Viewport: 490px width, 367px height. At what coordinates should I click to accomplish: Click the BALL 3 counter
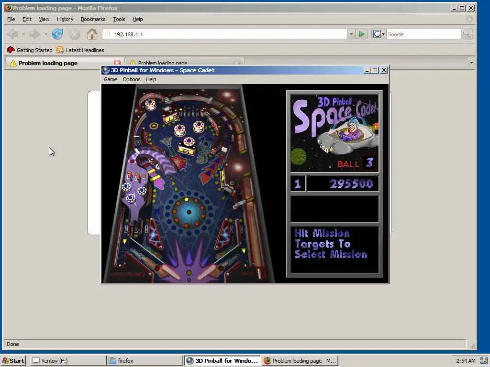pos(357,163)
